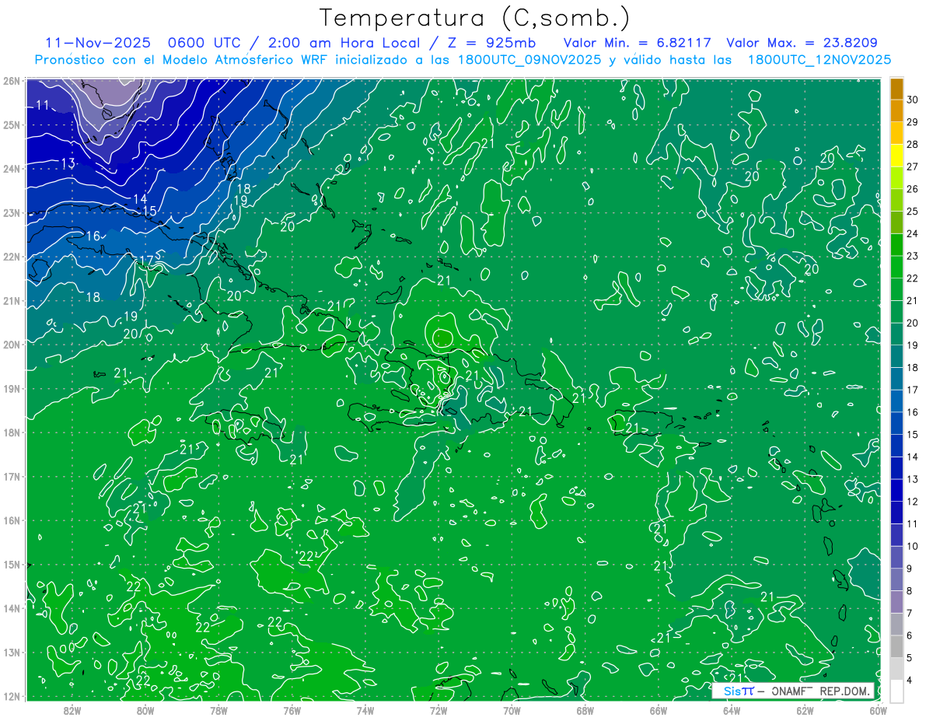This screenshot has height=721, width=933.
Task: Click the 80W longitude axis label
Action: point(145,710)
